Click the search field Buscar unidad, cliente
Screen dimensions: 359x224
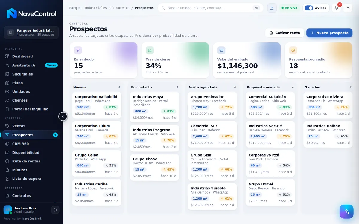coord(210,8)
